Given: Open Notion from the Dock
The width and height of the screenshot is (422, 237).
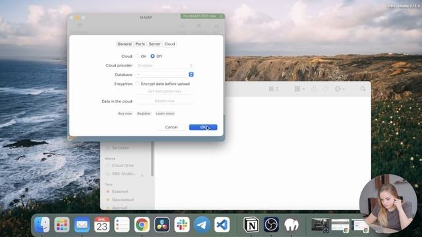Looking at the screenshot, I should [251, 224].
